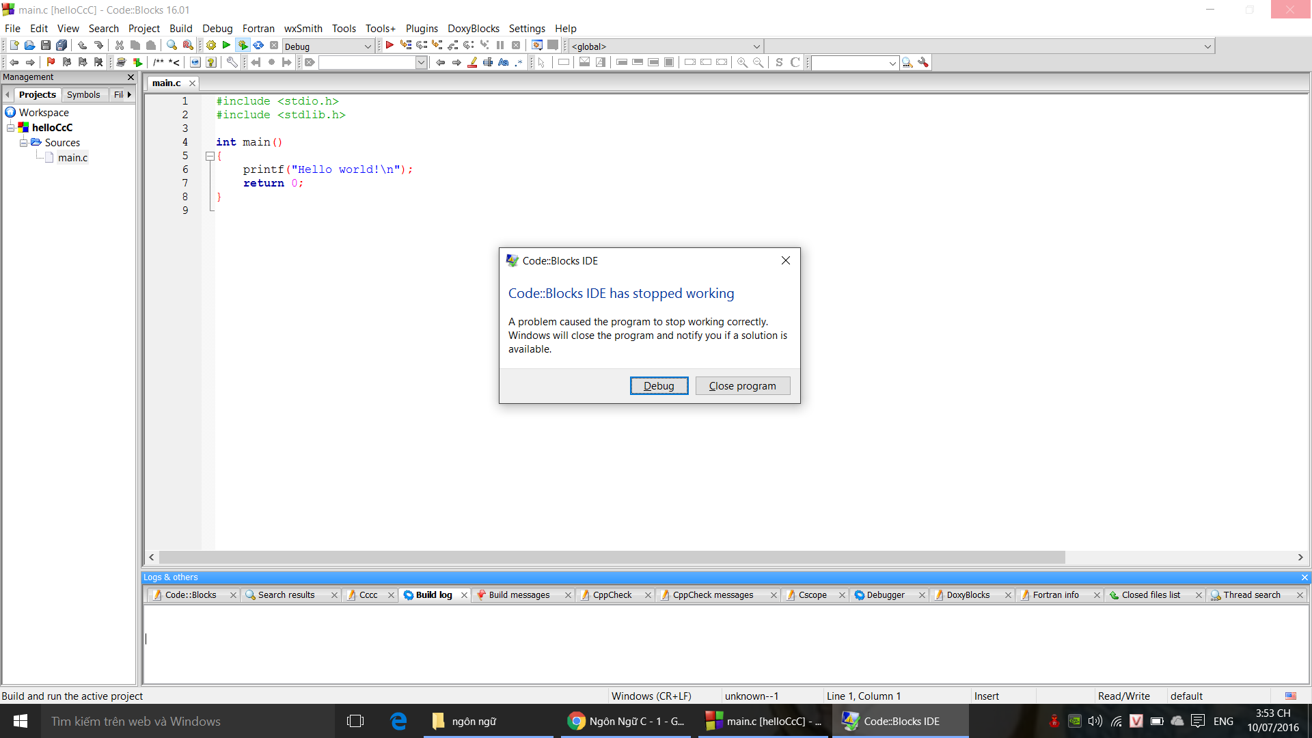Click the green Run arrow icon
This screenshot has height=738, width=1312.
226,46
